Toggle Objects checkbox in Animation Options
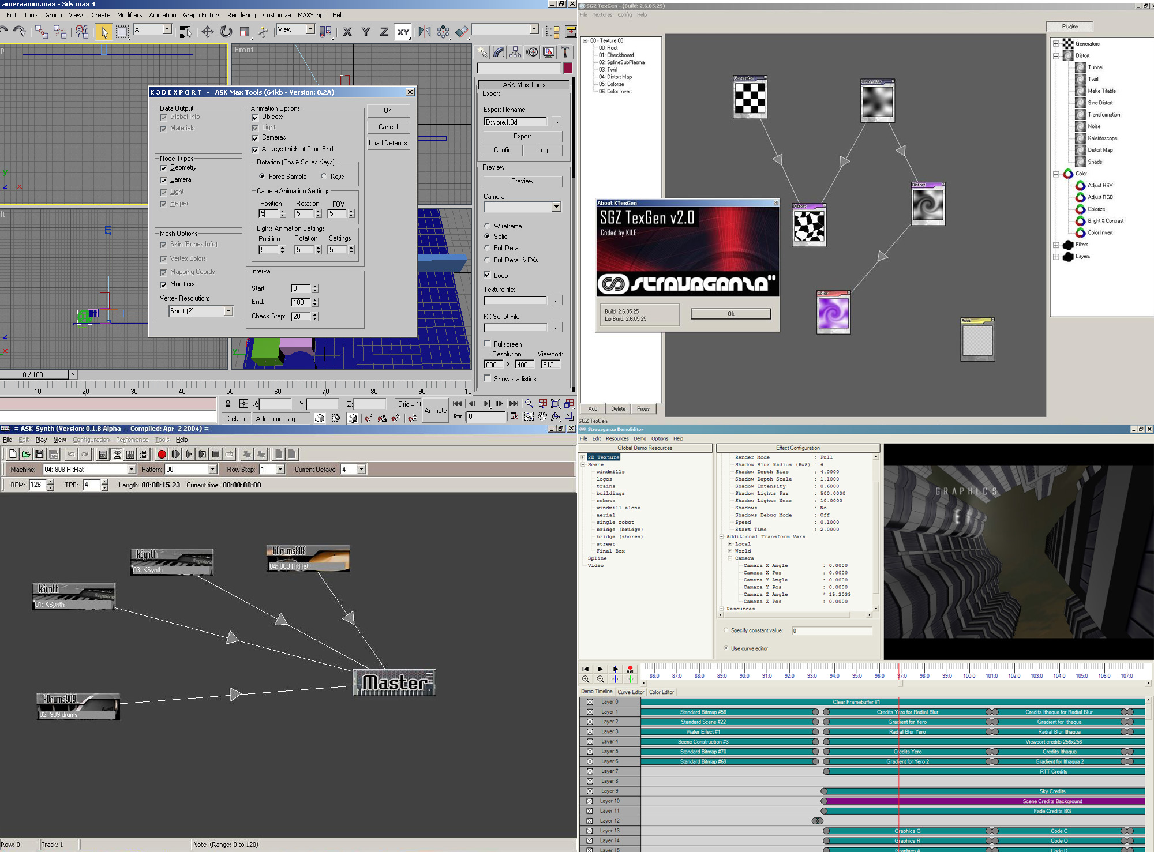Image resolution: width=1154 pixels, height=852 pixels. click(255, 117)
